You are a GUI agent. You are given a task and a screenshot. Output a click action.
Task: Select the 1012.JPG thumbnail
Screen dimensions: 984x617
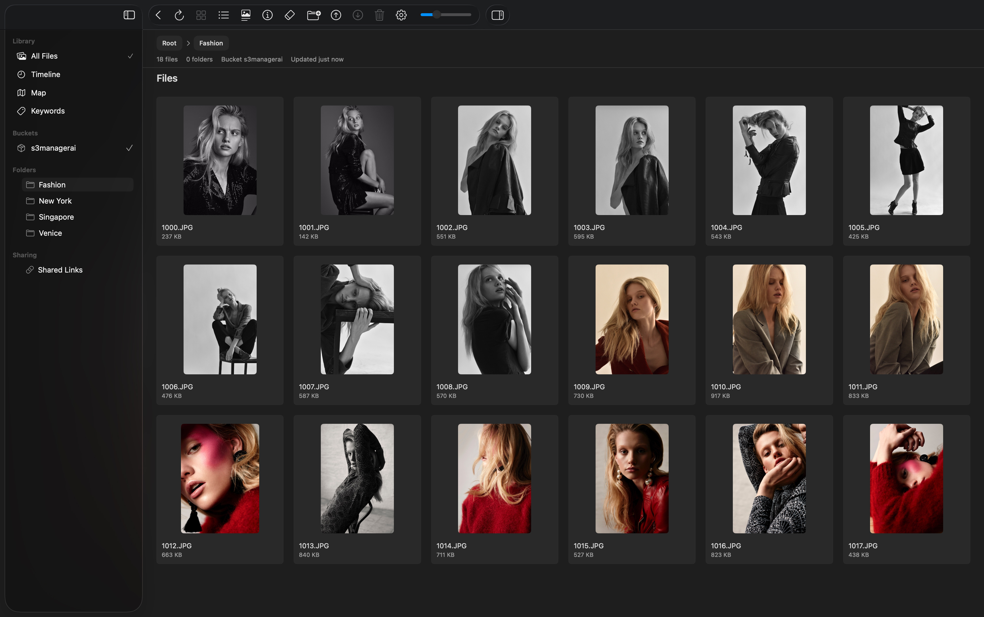tap(220, 478)
